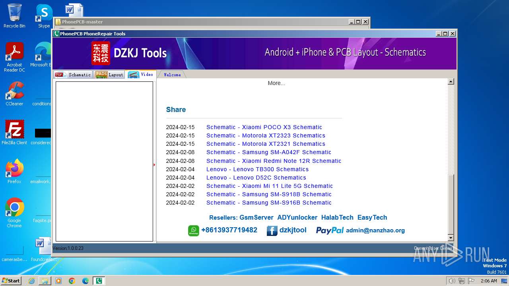The image size is (509, 286).
Task: Click WhatsApp number +8613937719482
Action: pos(229,230)
